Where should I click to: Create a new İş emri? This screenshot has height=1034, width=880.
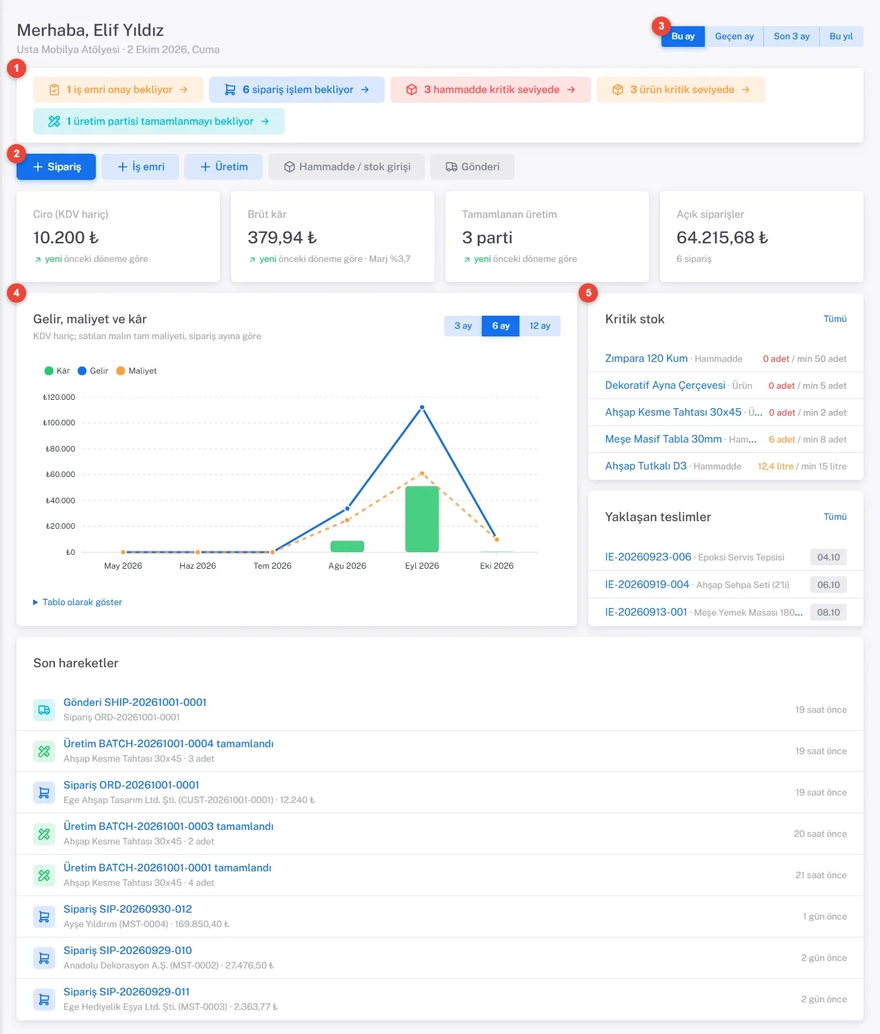[x=141, y=167]
